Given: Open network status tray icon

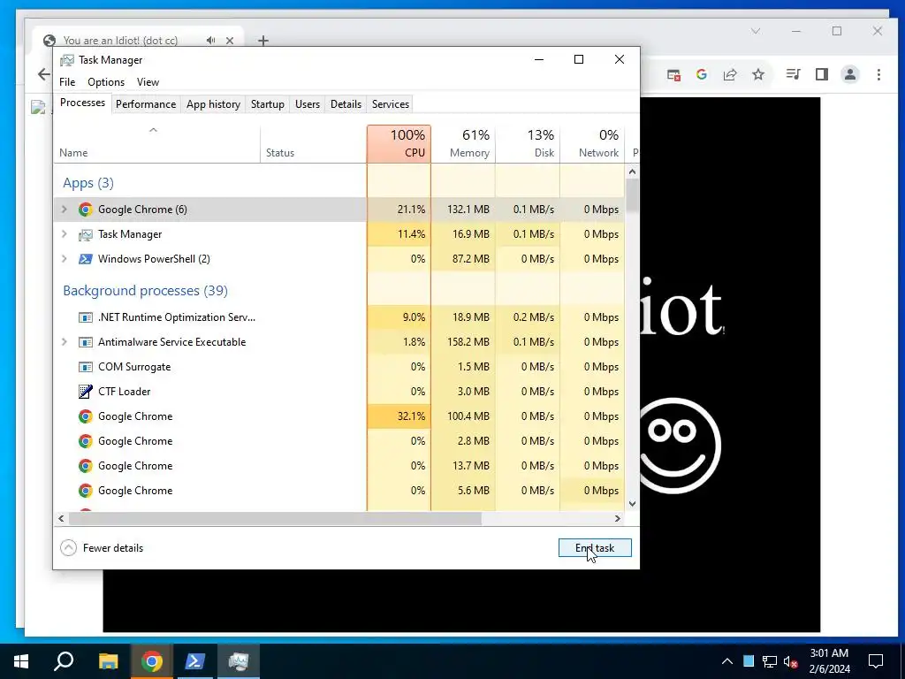Looking at the screenshot, I should pos(770,661).
